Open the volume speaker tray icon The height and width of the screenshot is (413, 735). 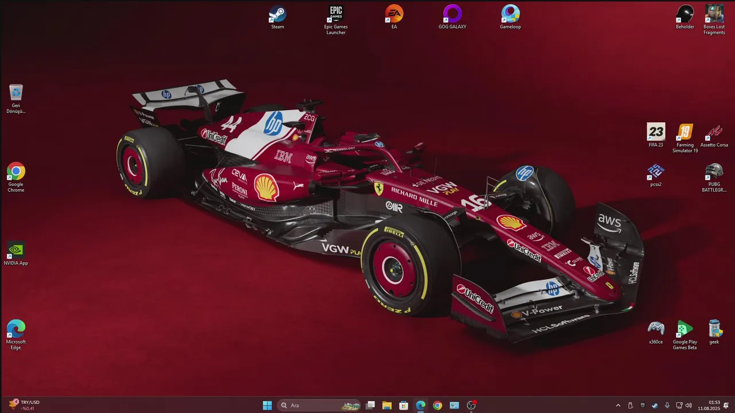pos(688,406)
